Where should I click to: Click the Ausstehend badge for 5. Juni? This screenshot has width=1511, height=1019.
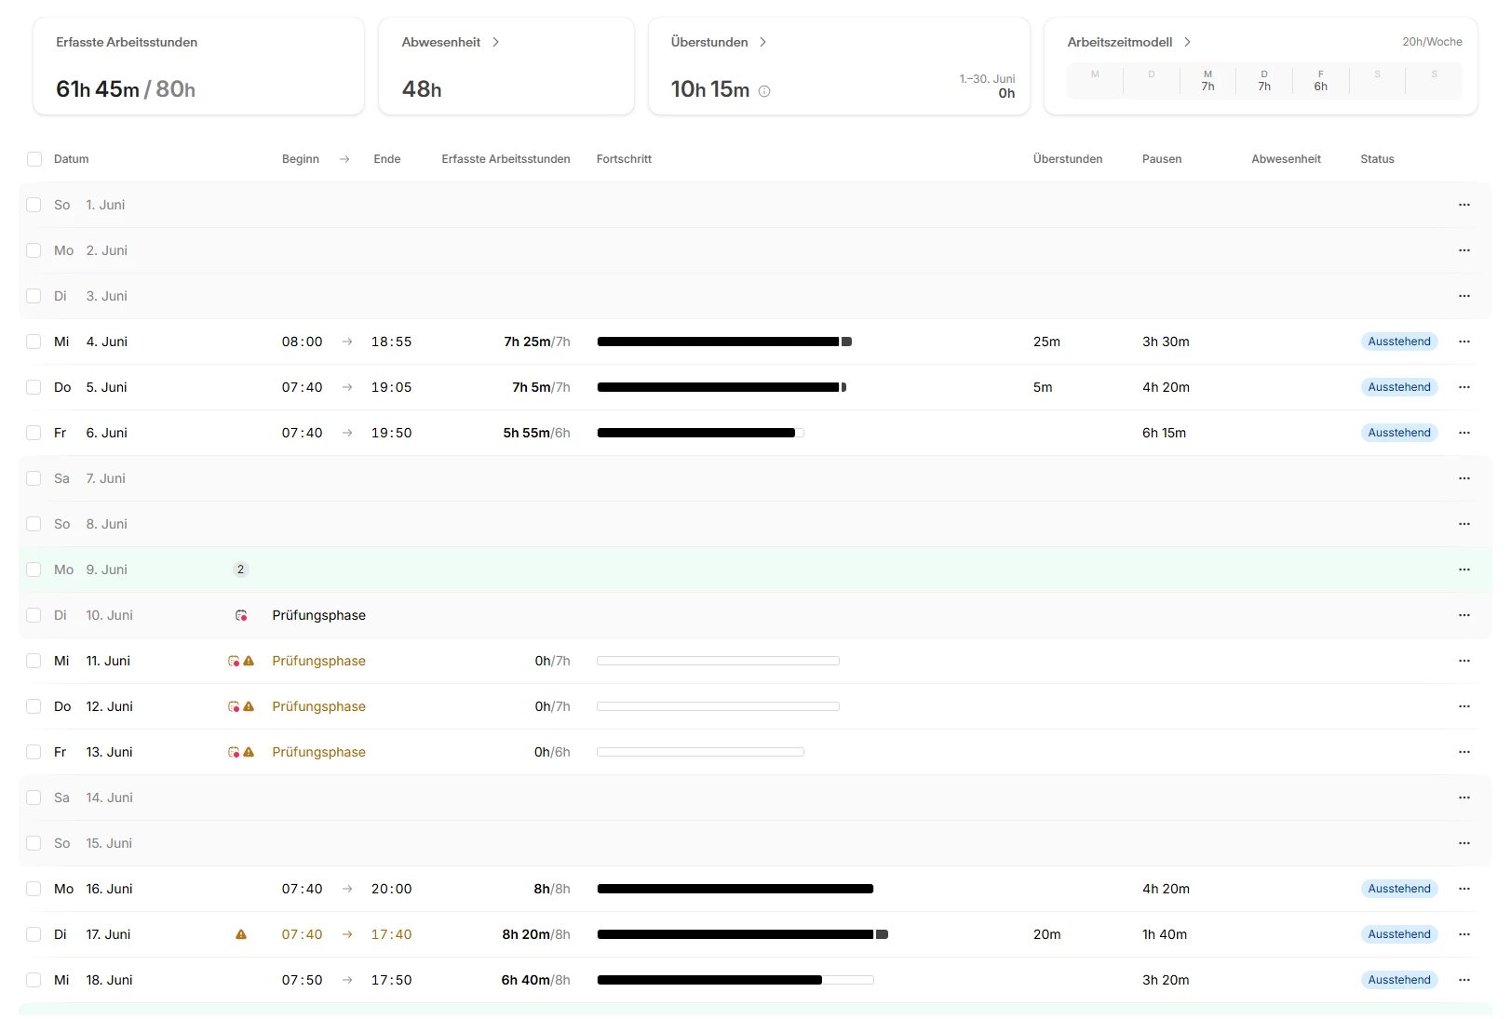[1399, 387]
